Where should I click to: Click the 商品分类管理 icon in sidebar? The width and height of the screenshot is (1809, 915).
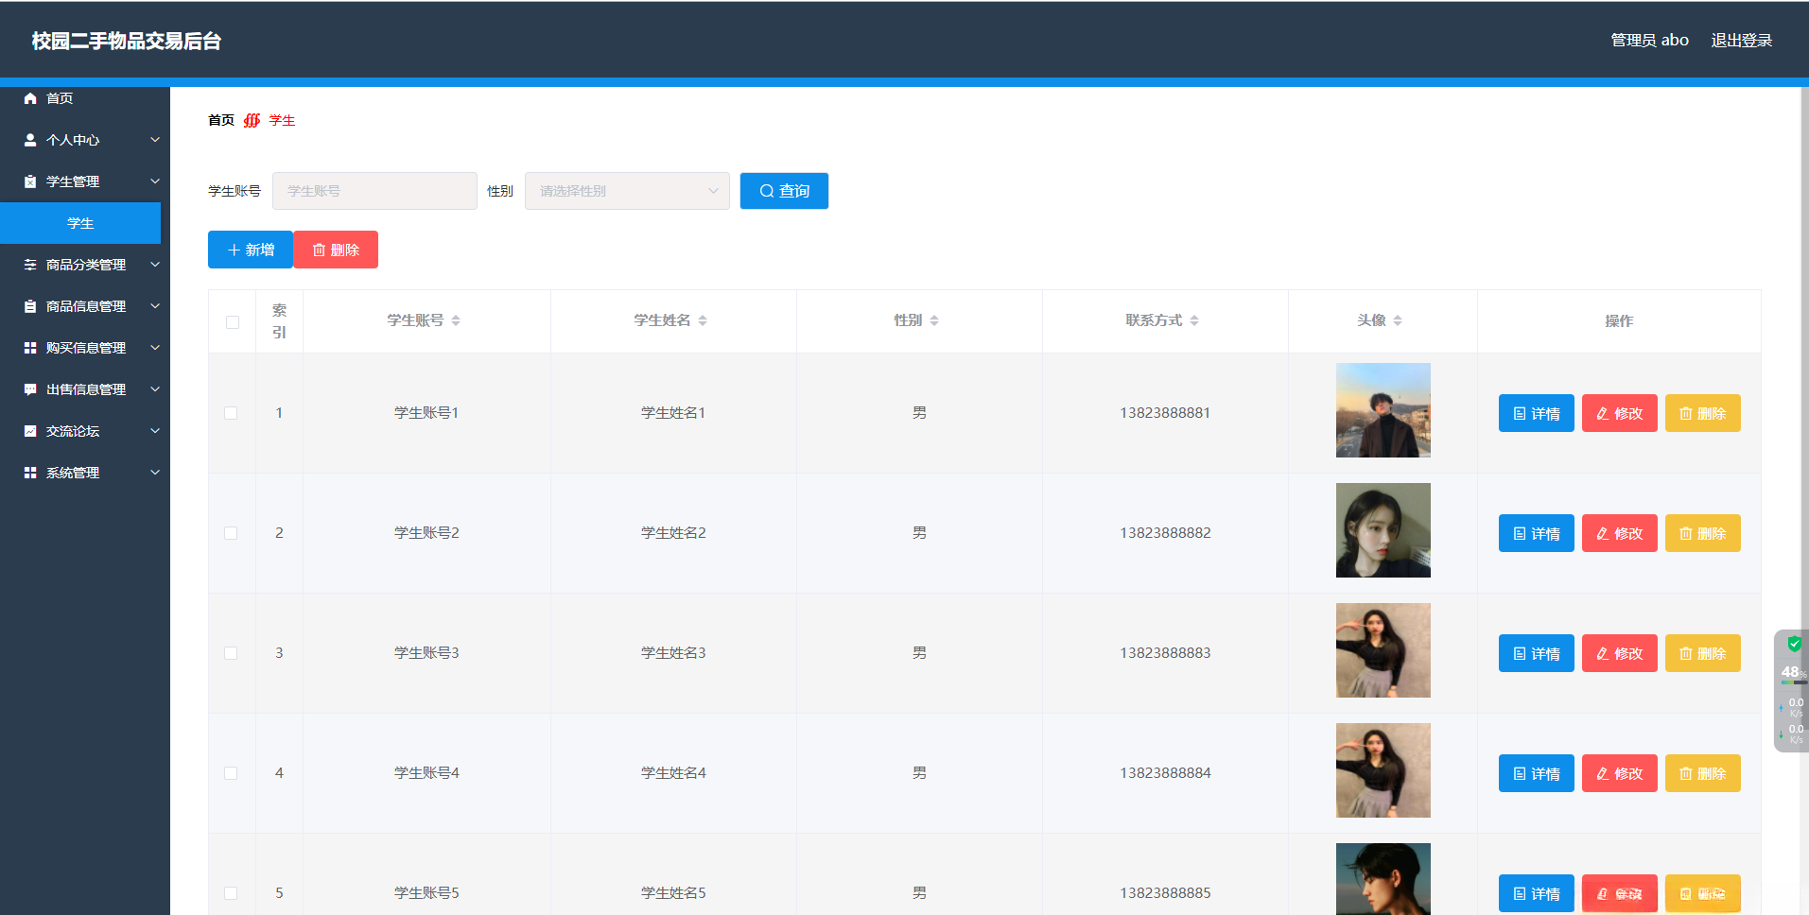29,265
